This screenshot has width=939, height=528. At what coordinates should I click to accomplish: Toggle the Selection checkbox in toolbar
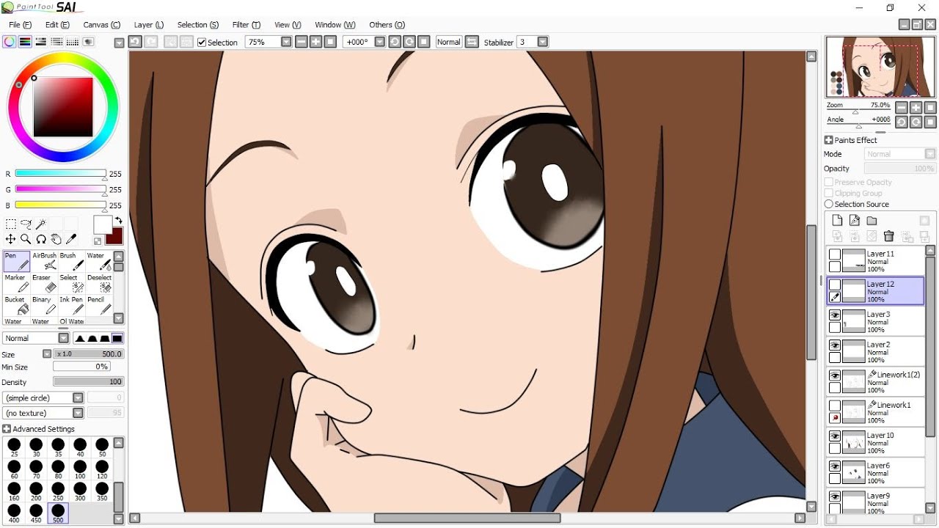point(202,43)
